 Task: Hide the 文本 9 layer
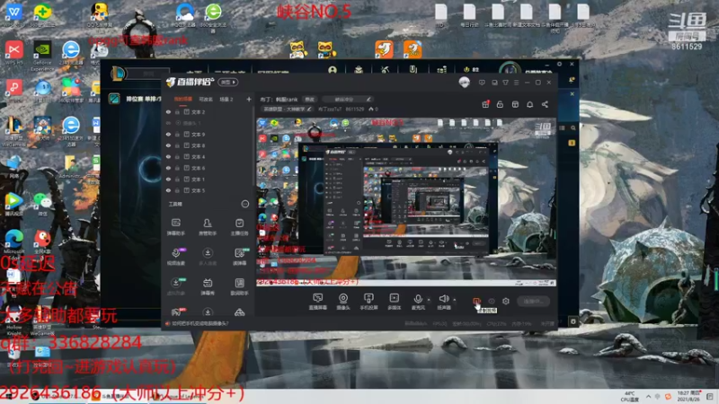click(168, 134)
